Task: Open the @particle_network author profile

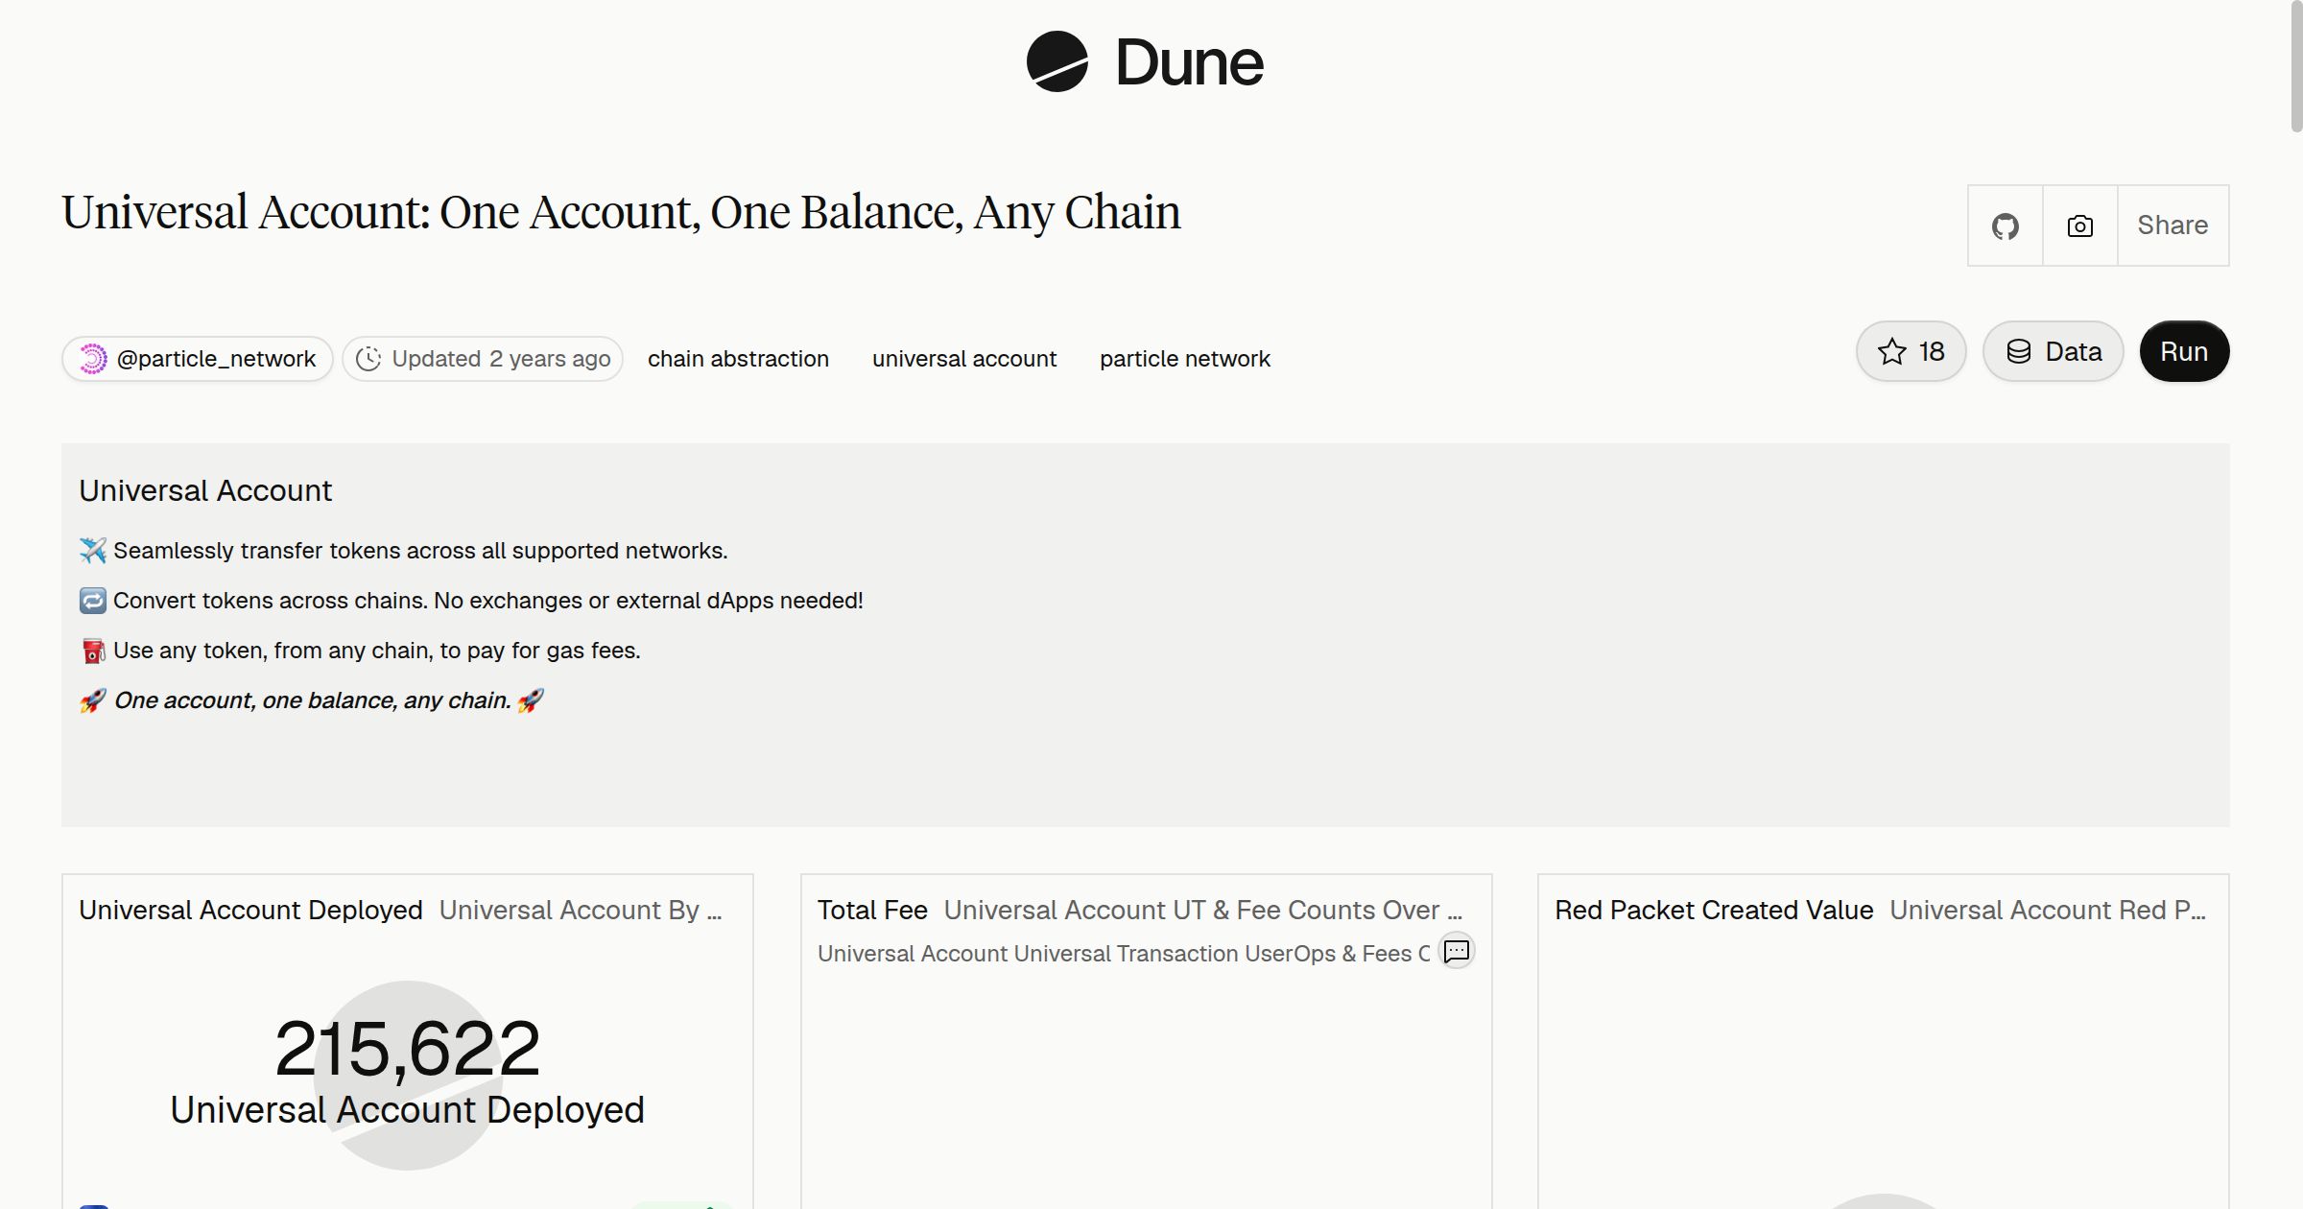Action: pos(198,359)
